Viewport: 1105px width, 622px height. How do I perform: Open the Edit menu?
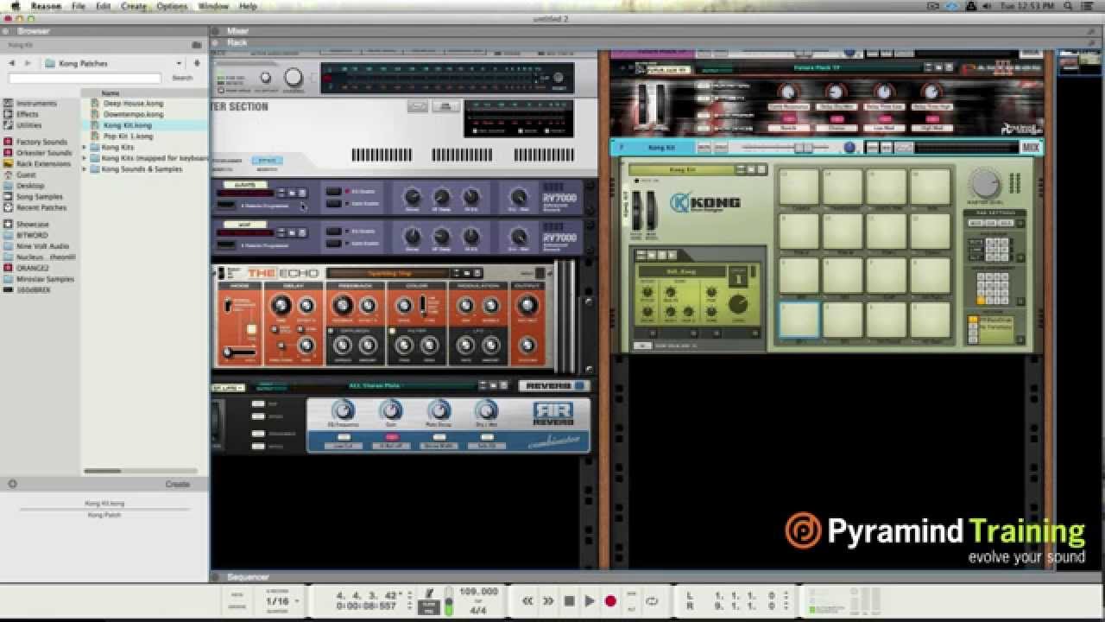tap(103, 6)
